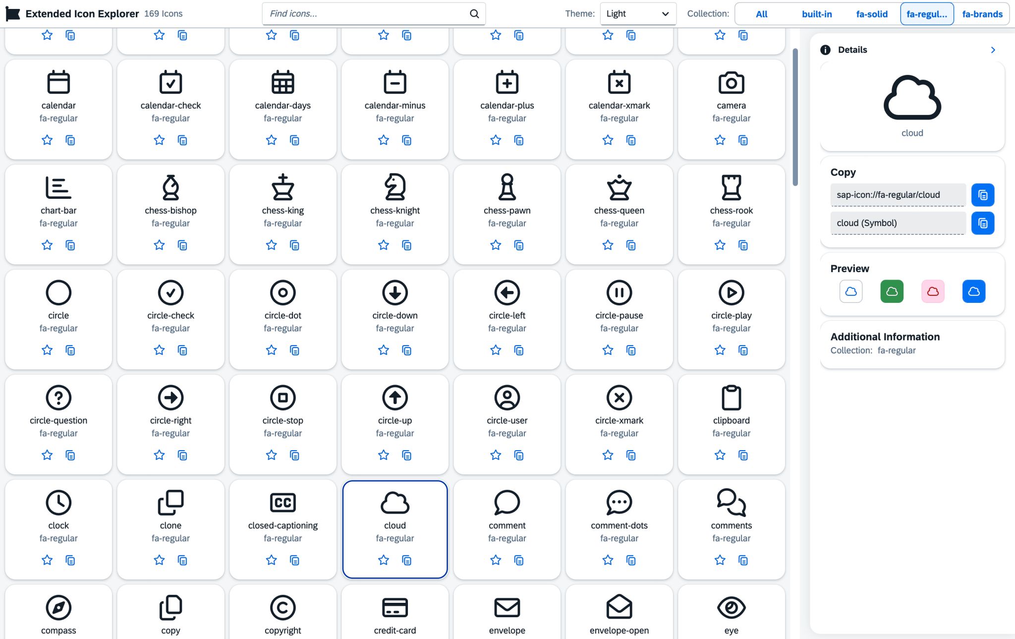Viewport: 1015px width, 639px height.
Task: Open the Theme dropdown set to Light
Action: pyautogui.click(x=637, y=14)
